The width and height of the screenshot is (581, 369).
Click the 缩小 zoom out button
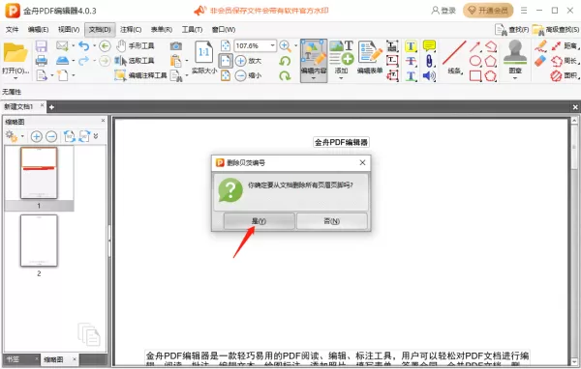[x=248, y=75]
